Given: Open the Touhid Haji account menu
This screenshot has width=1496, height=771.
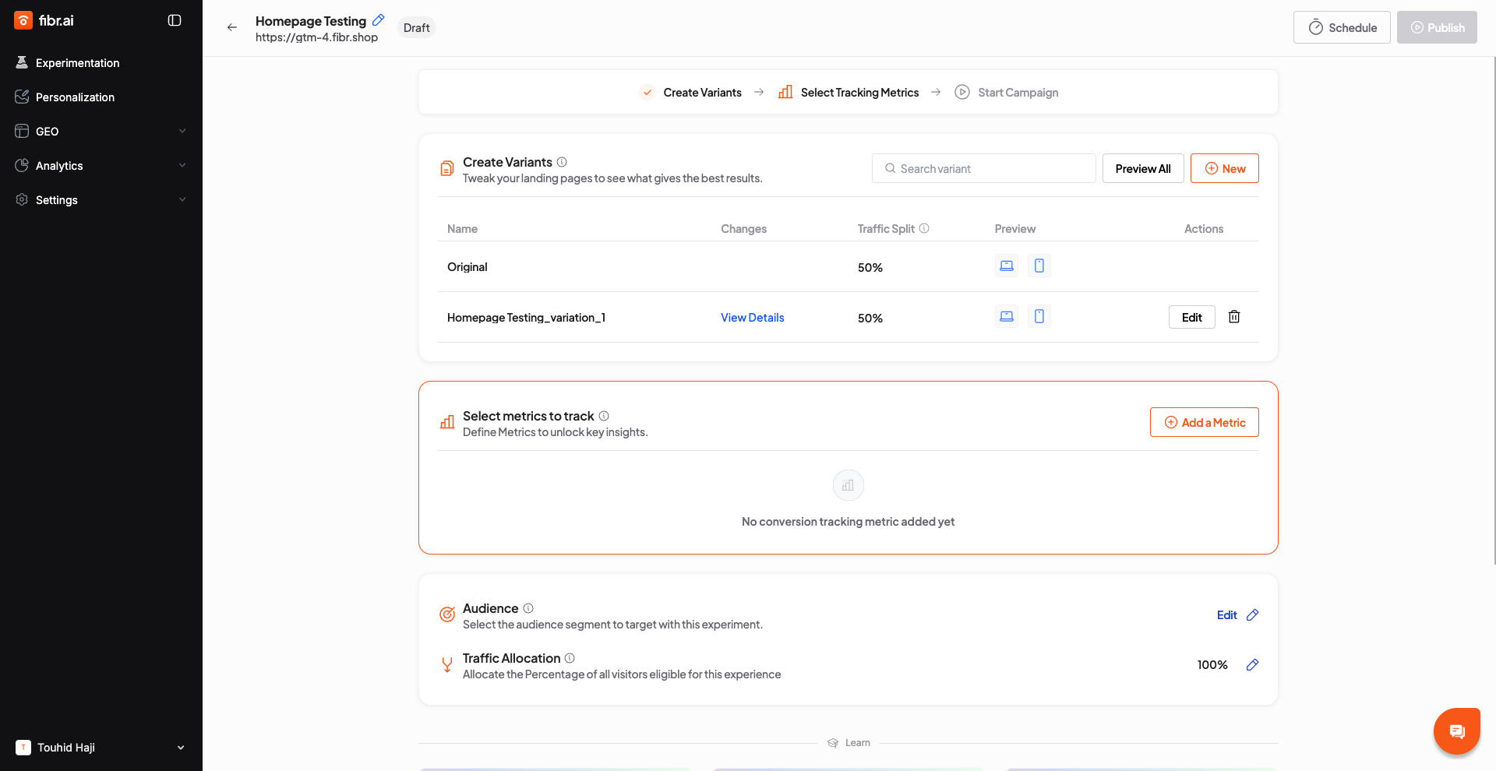Looking at the screenshot, I should 101,748.
